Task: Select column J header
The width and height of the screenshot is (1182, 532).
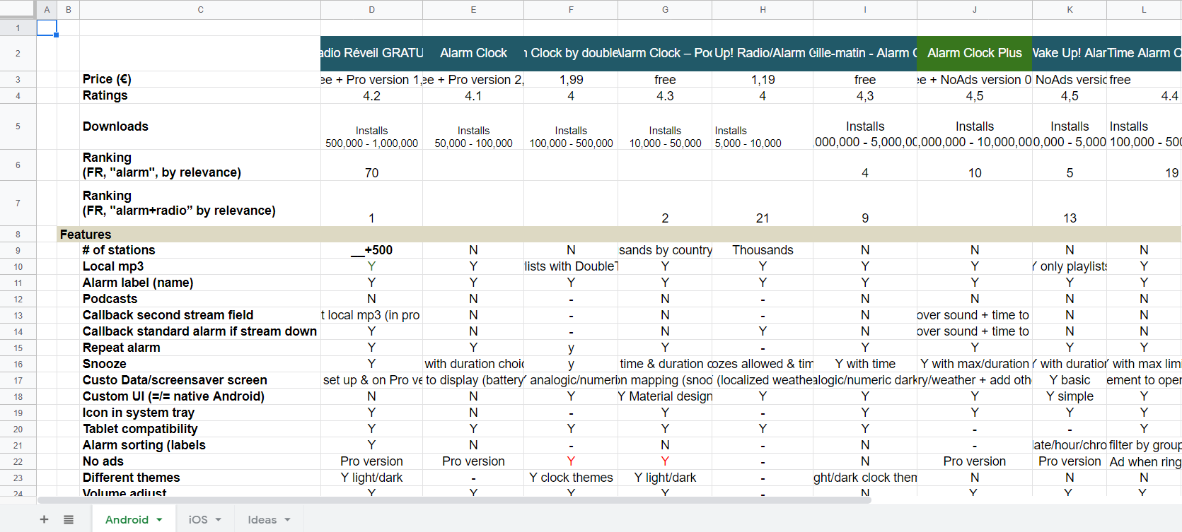Action: pyautogui.click(x=975, y=10)
